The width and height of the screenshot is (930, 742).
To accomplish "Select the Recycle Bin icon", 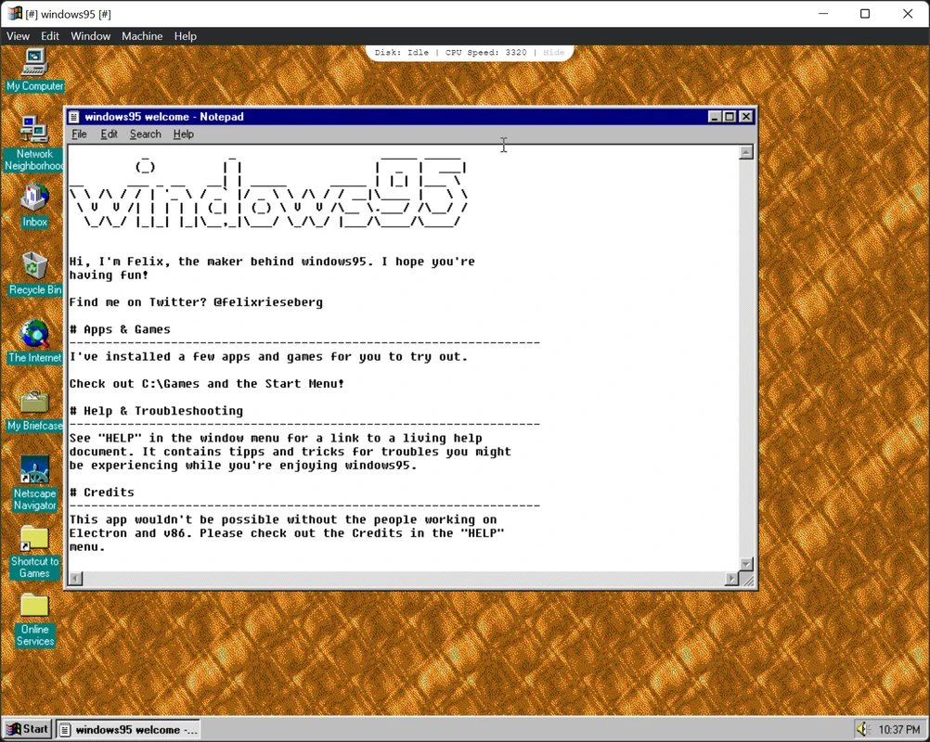I will click(x=34, y=267).
